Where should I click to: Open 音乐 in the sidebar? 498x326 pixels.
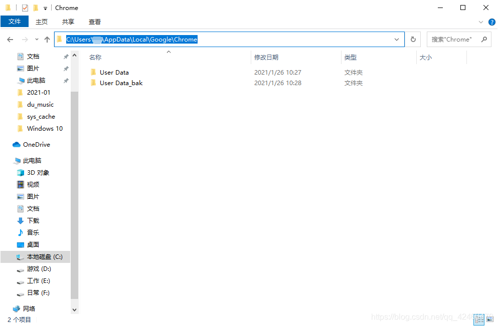pos(33,232)
